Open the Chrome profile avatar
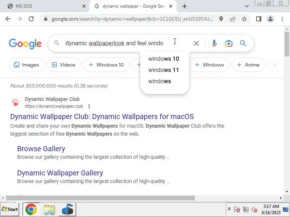 (x=270, y=19)
